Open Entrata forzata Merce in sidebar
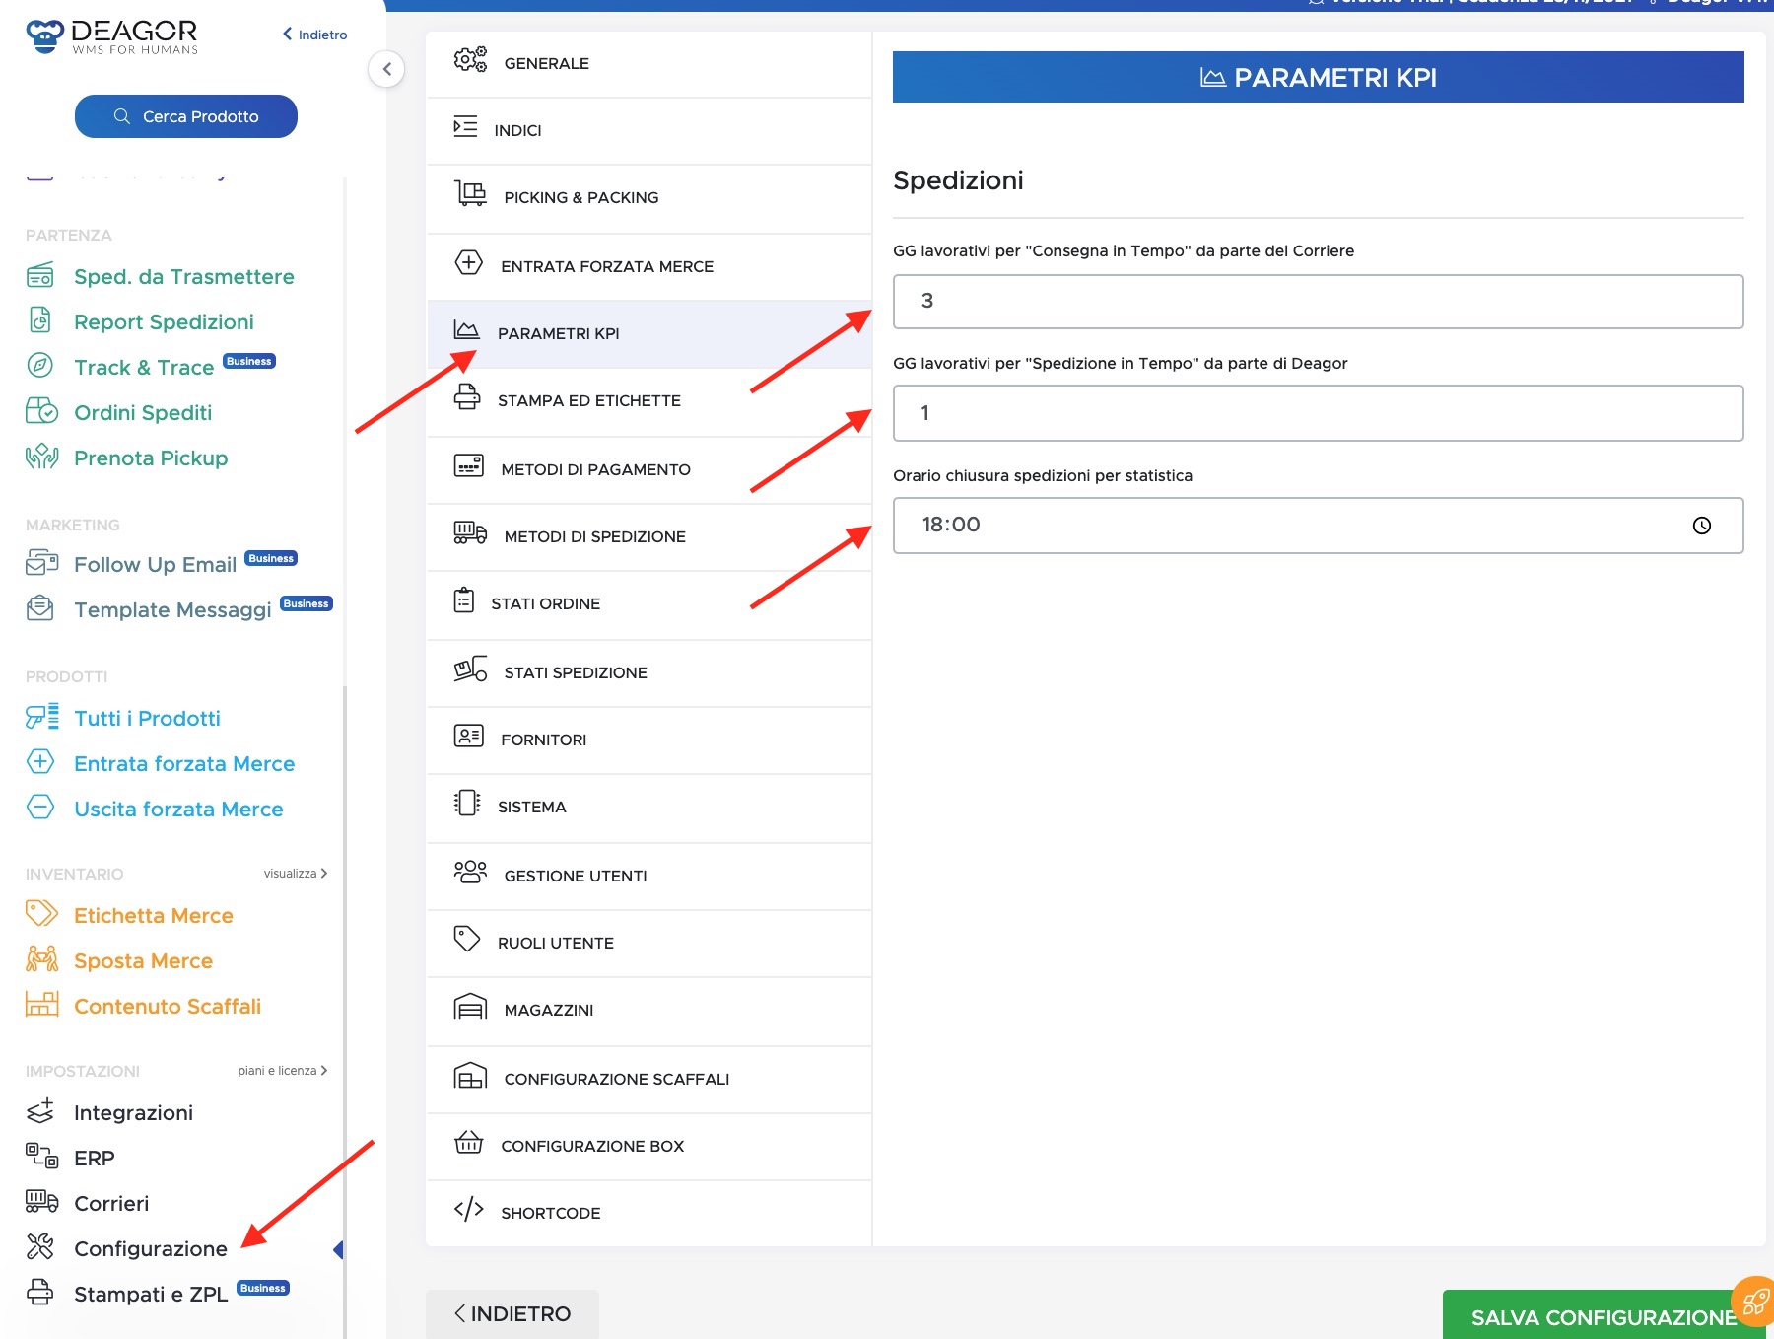 point(184,764)
